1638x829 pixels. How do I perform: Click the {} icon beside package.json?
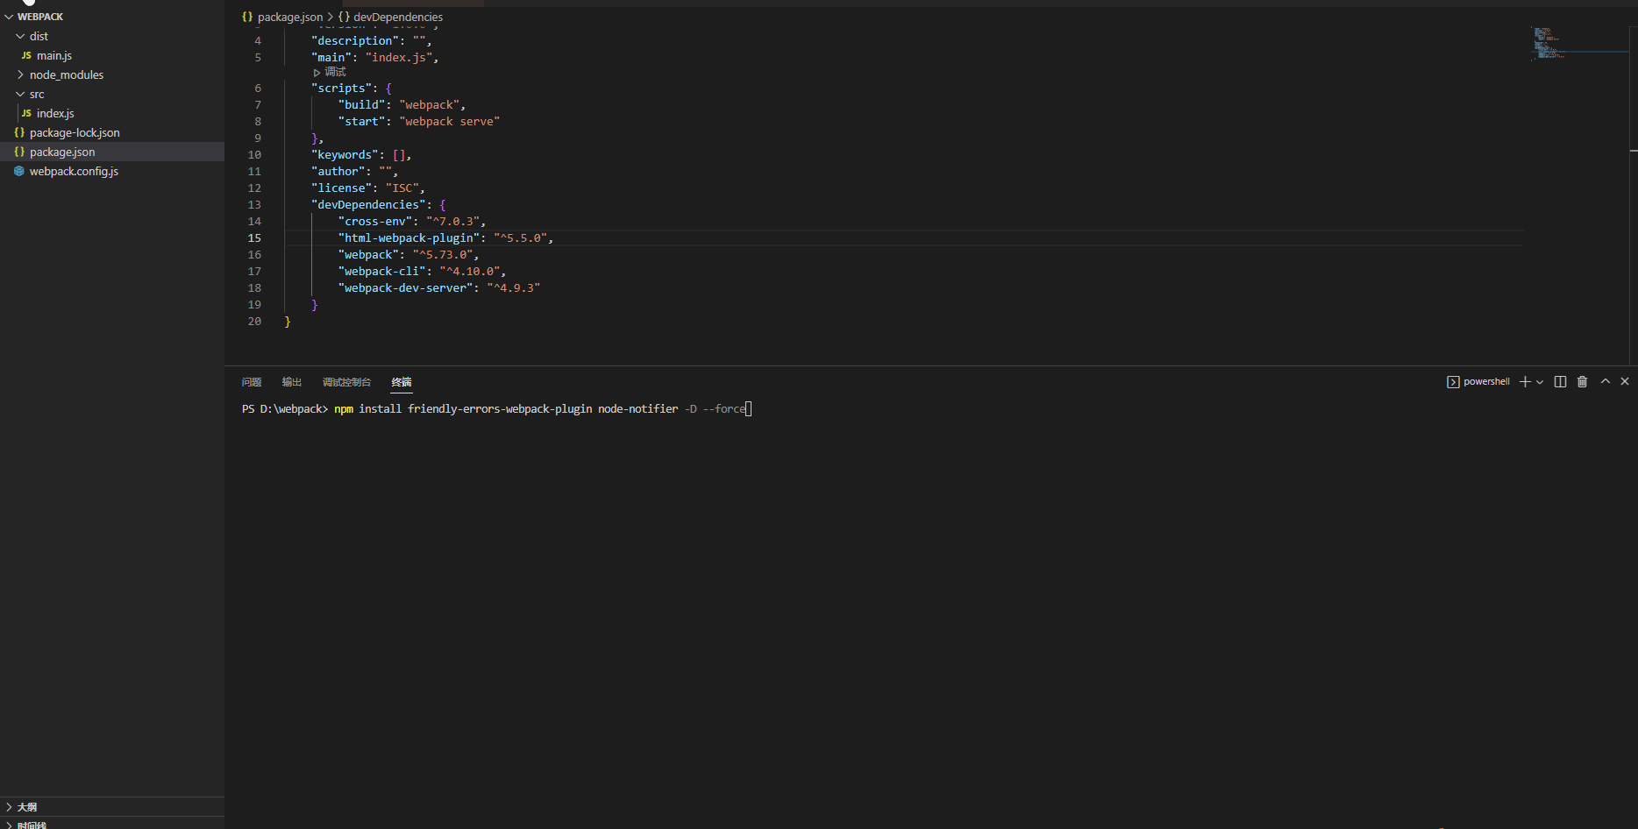pos(19,152)
